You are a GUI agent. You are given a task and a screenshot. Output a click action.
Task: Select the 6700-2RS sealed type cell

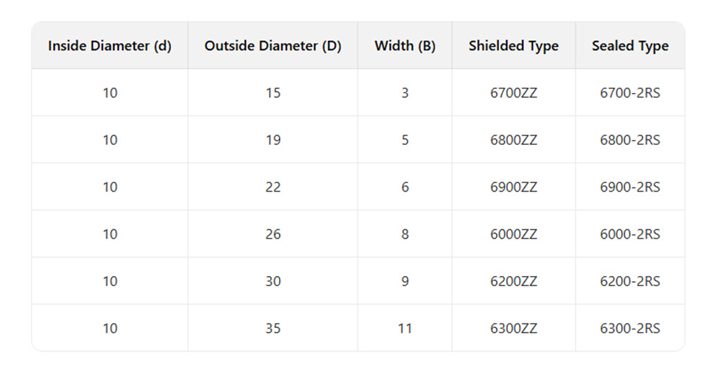630,93
